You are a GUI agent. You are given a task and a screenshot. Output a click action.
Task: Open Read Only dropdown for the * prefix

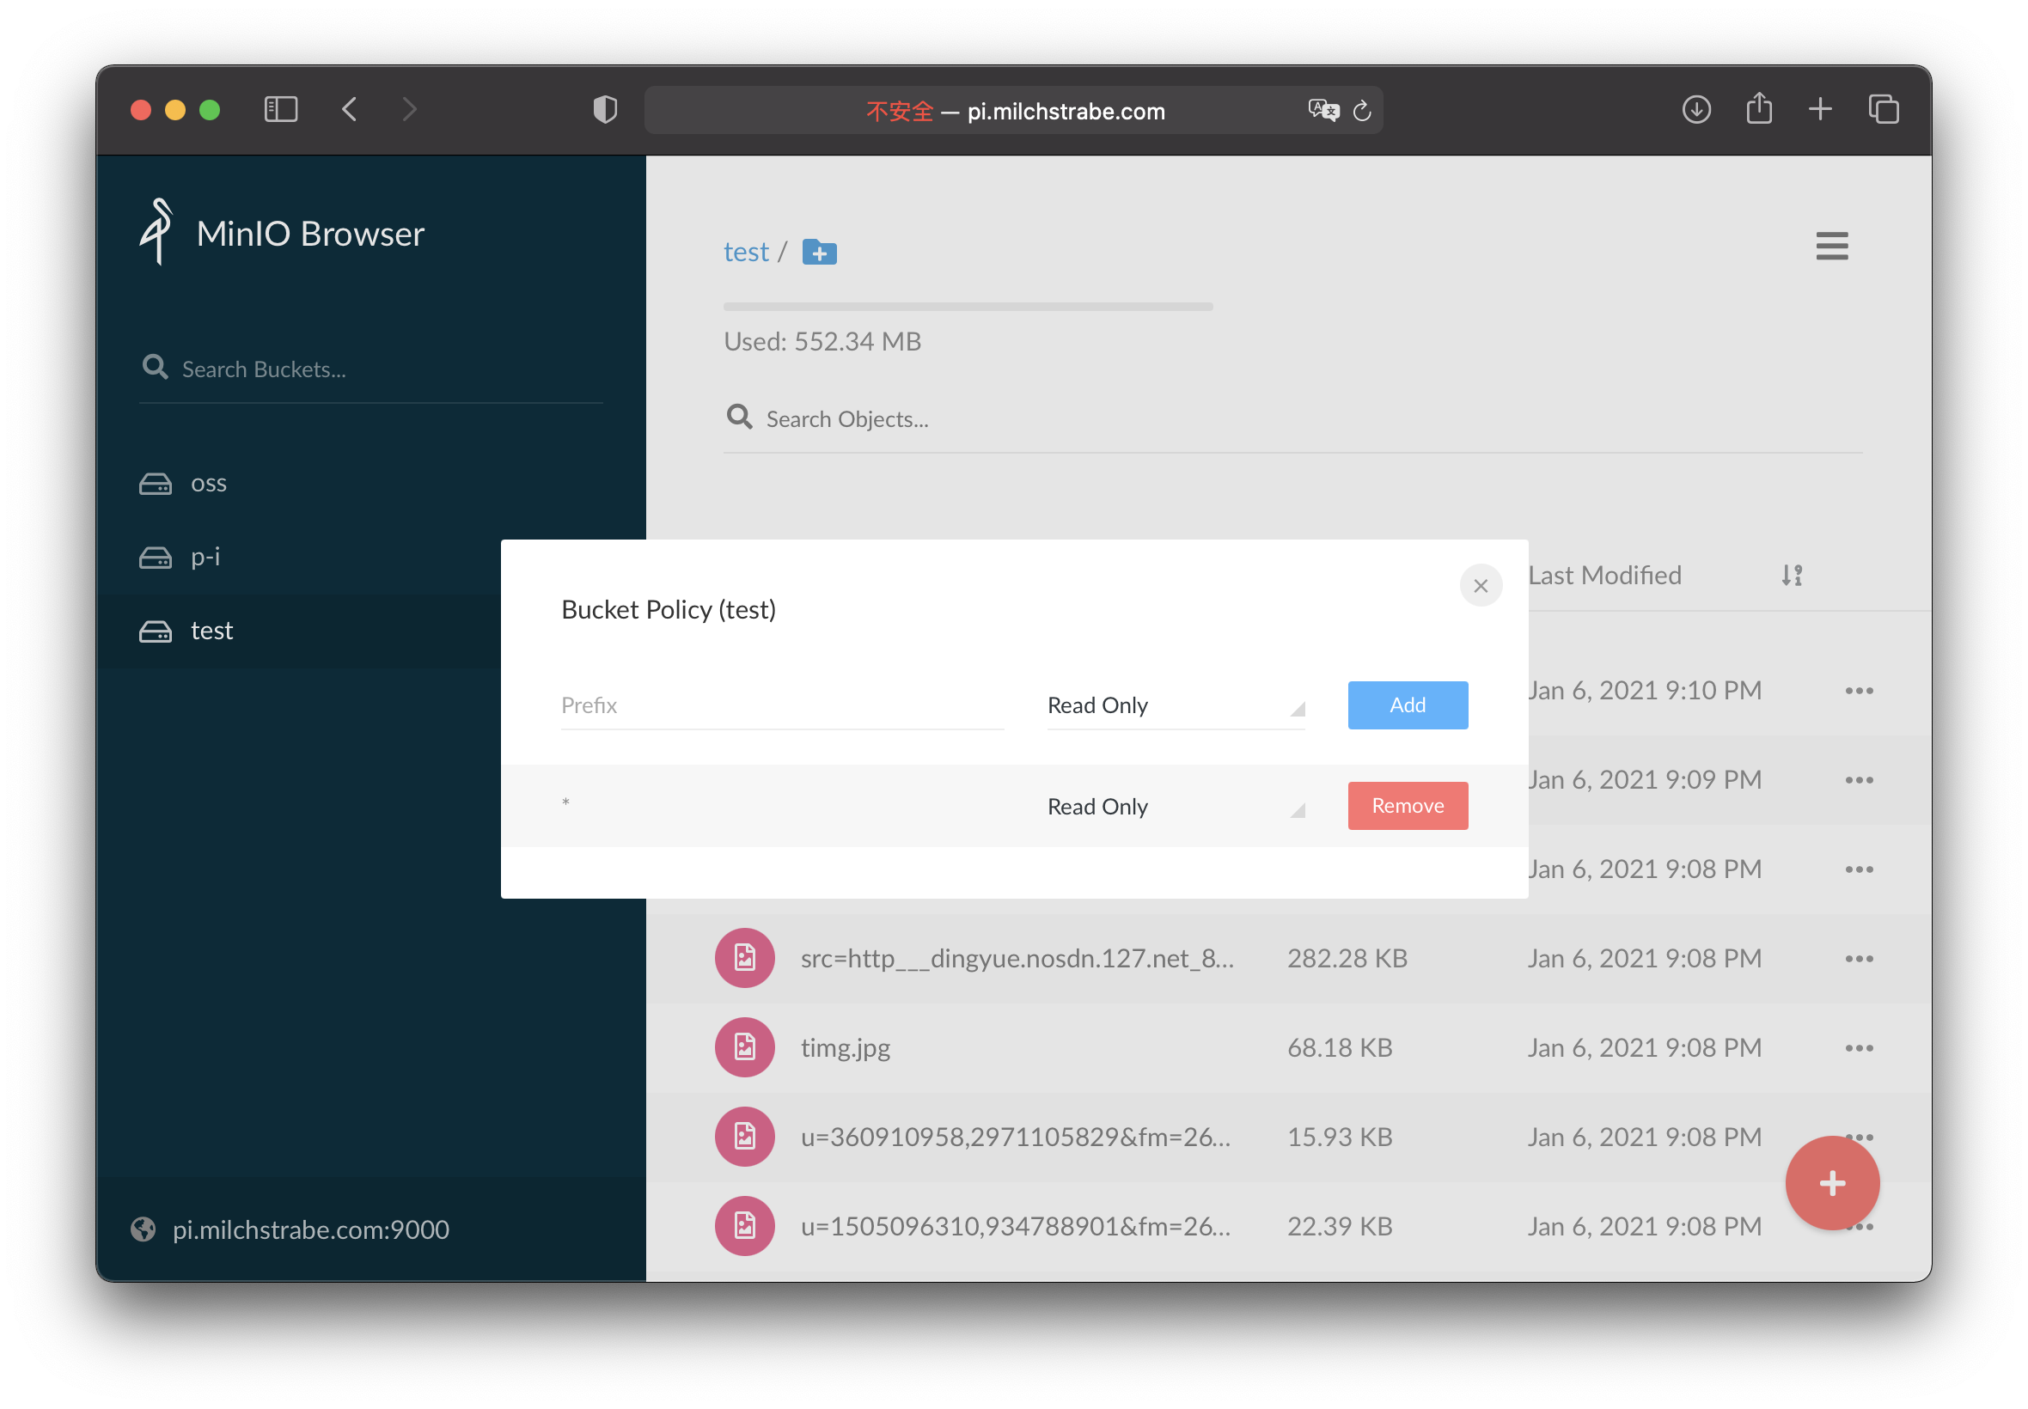pos(1176,807)
